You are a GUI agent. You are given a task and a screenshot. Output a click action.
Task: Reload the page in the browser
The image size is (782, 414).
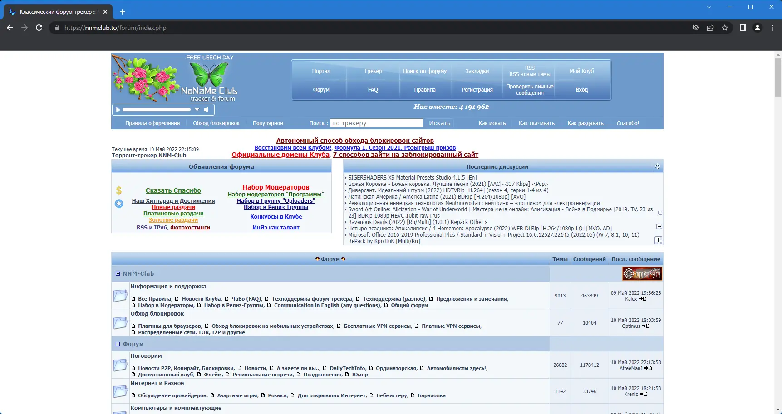point(39,28)
